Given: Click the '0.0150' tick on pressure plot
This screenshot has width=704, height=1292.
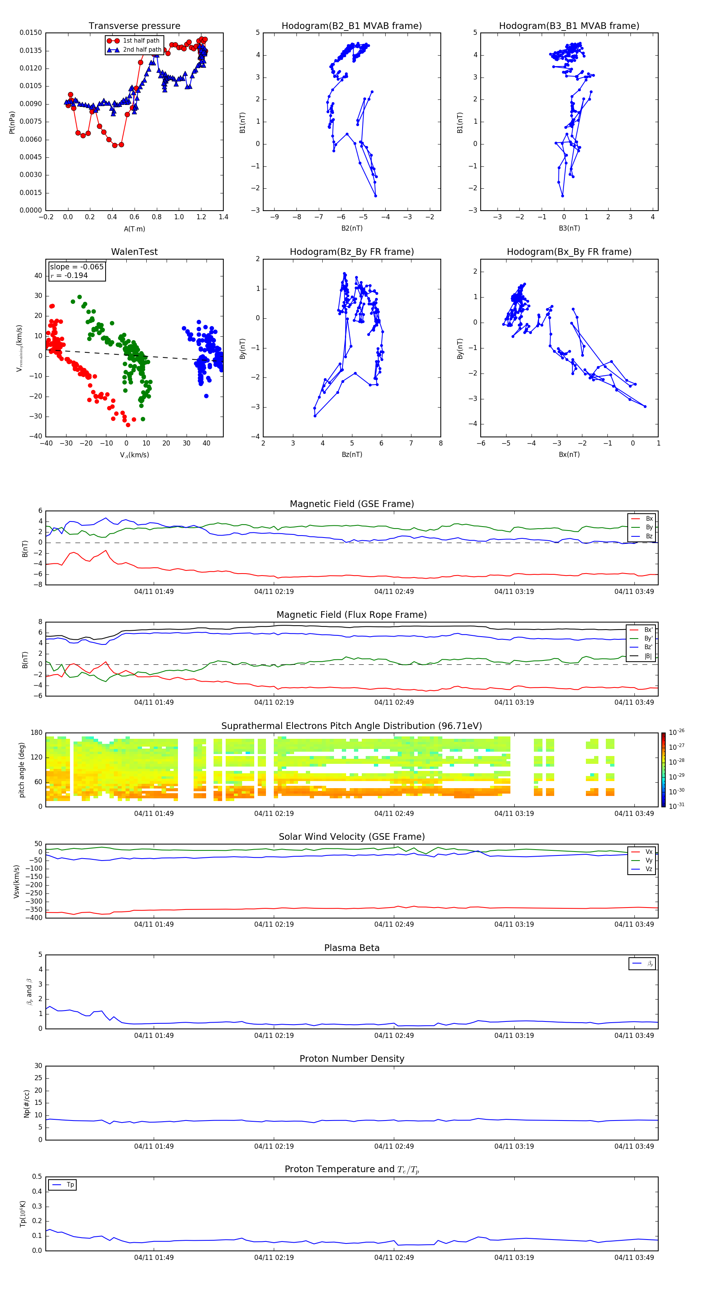Looking at the screenshot, I should pos(31,32).
